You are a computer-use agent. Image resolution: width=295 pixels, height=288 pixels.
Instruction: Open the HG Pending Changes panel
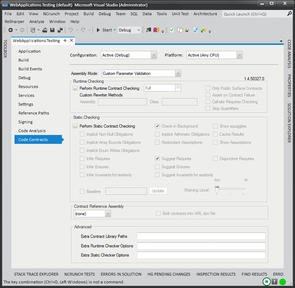pos(169,274)
